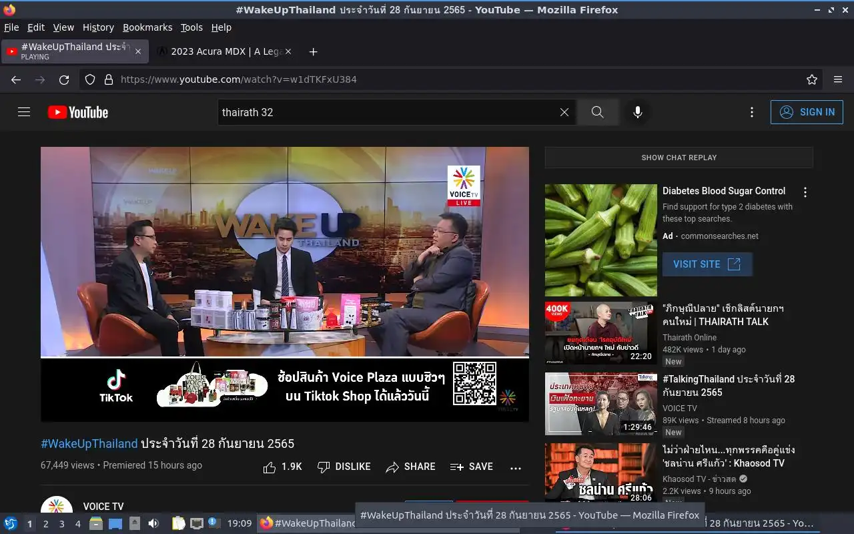Open Khaosod TV video thumbnail
Image resolution: width=854 pixels, height=534 pixels.
point(601,473)
